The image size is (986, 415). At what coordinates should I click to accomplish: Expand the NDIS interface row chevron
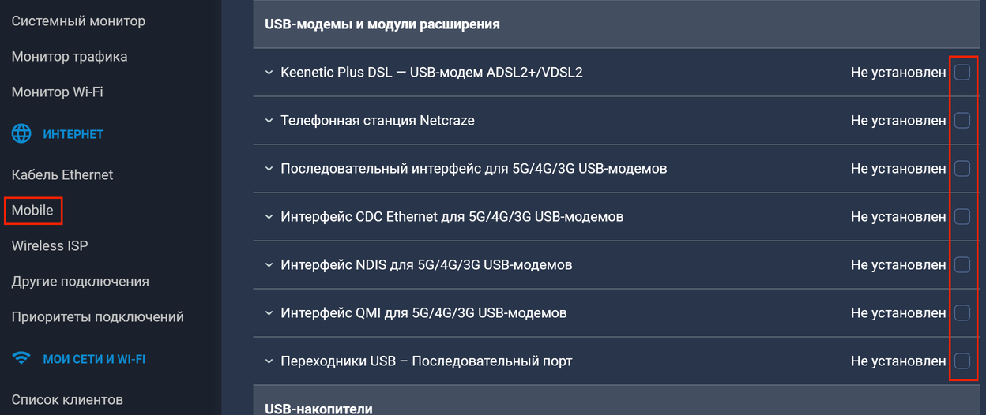tap(269, 265)
